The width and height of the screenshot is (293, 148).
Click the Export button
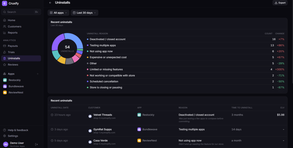(x=280, y=3)
